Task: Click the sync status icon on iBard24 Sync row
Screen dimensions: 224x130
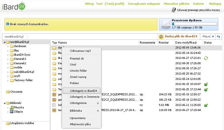Action: point(206,58)
